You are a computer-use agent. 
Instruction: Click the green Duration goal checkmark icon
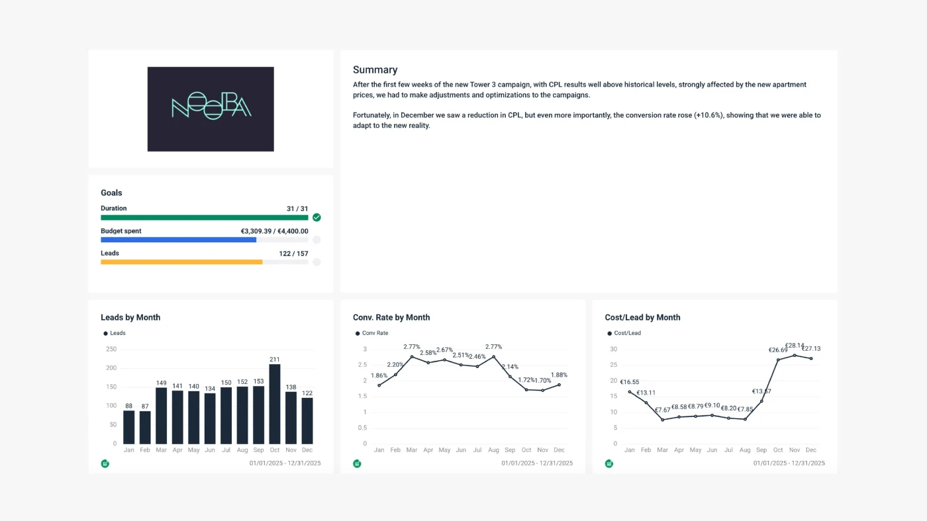(x=317, y=217)
